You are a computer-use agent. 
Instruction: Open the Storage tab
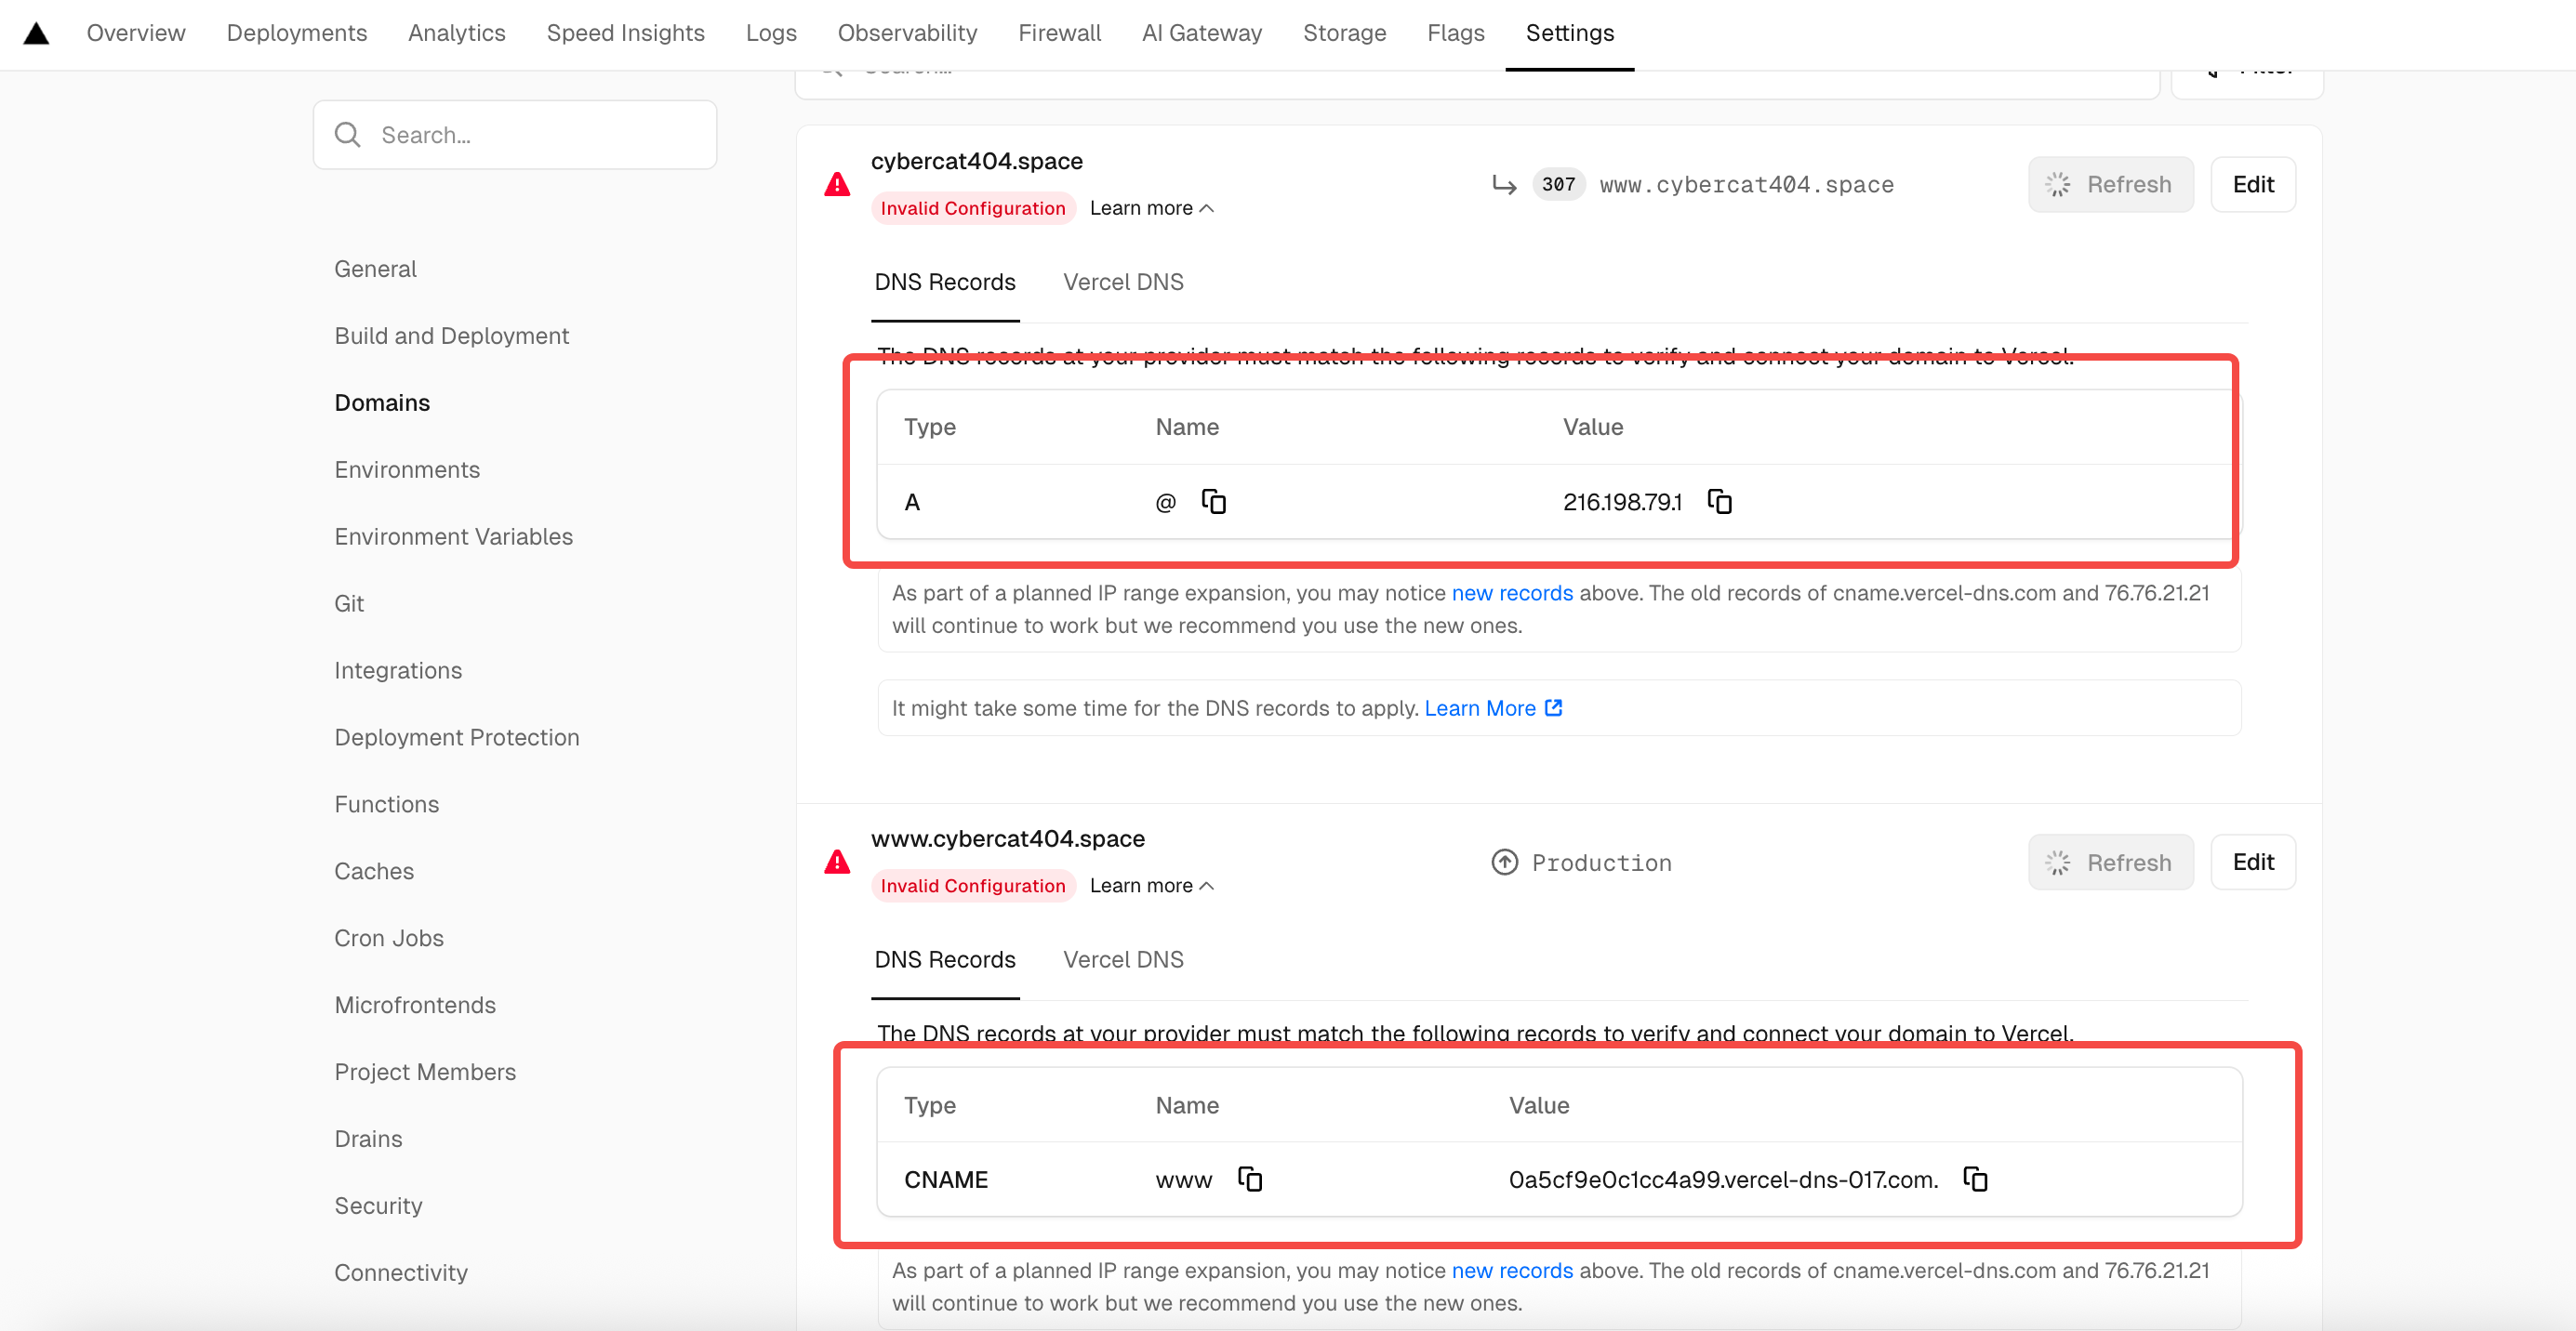pos(1345,33)
